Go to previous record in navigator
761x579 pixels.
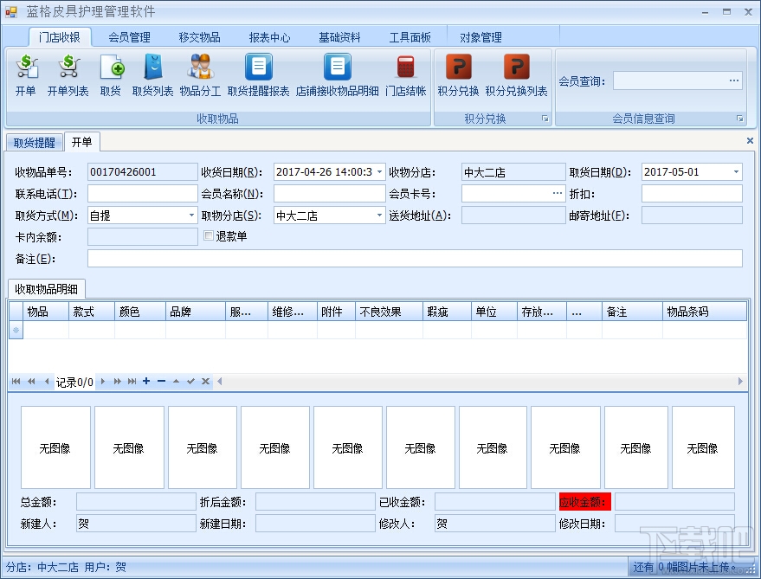tap(47, 382)
